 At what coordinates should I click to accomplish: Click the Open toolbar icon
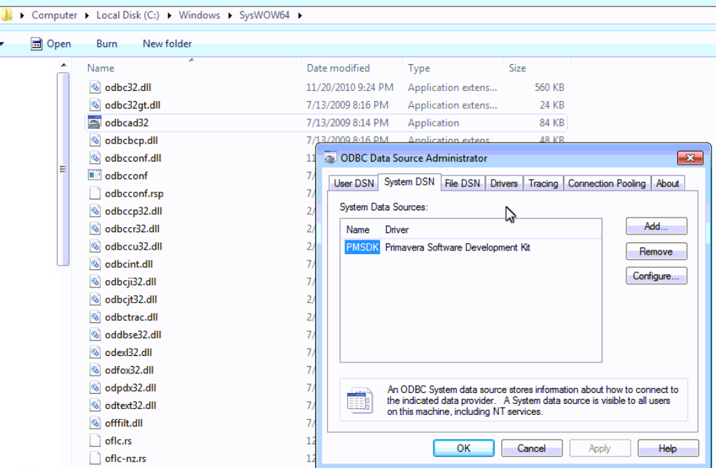pos(36,44)
